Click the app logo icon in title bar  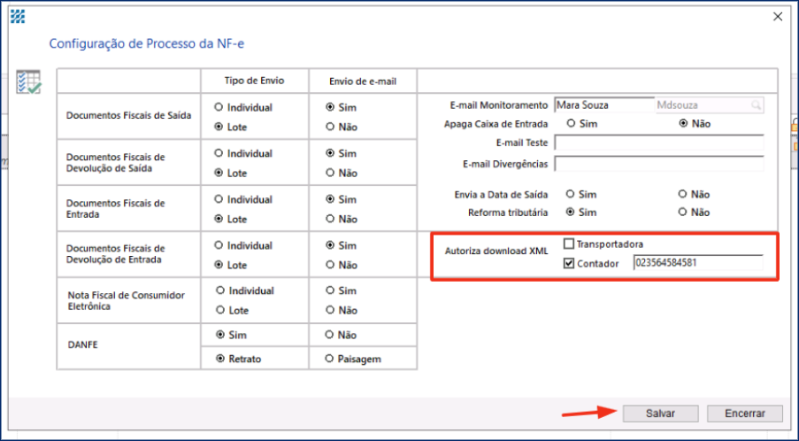point(18,16)
